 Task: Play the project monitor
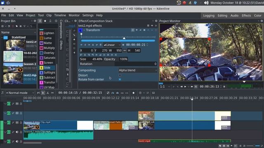click(185, 87)
